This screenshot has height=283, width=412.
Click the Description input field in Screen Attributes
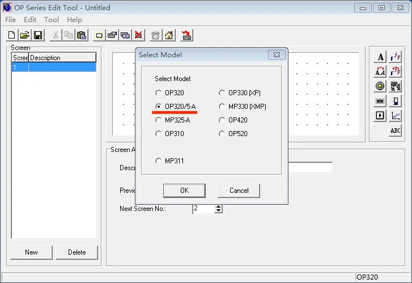click(311, 167)
